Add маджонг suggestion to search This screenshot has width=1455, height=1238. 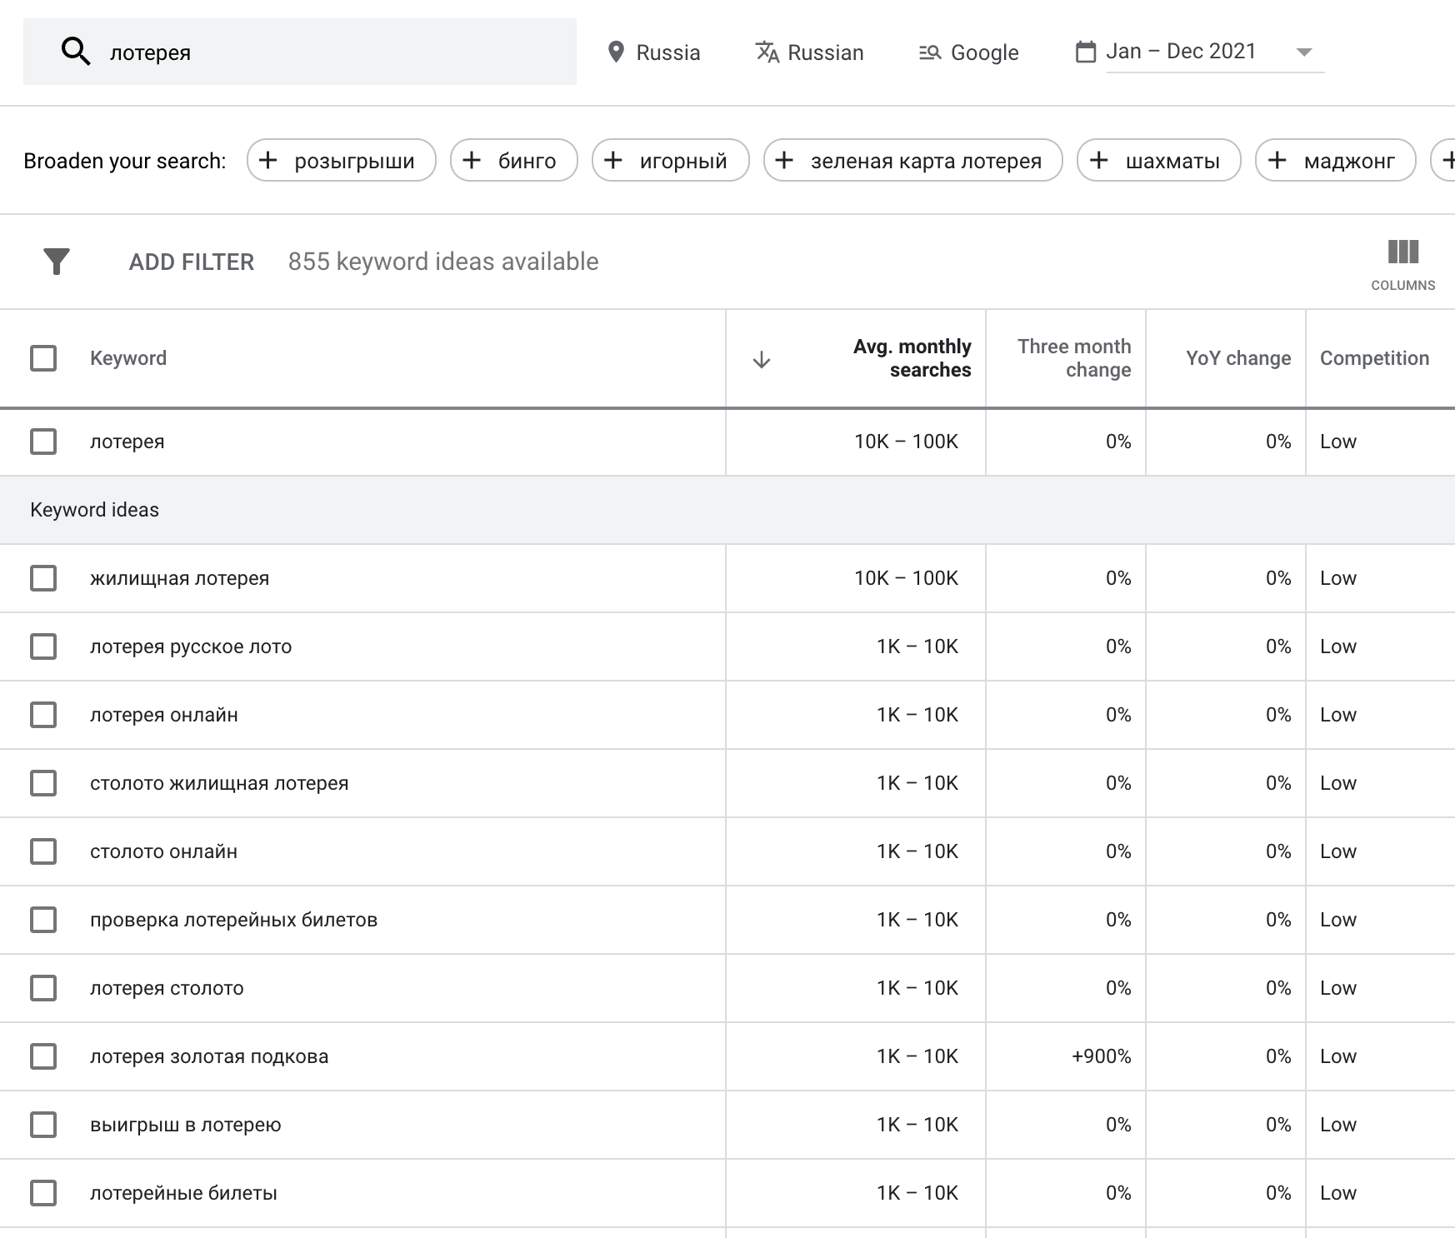click(1336, 160)
